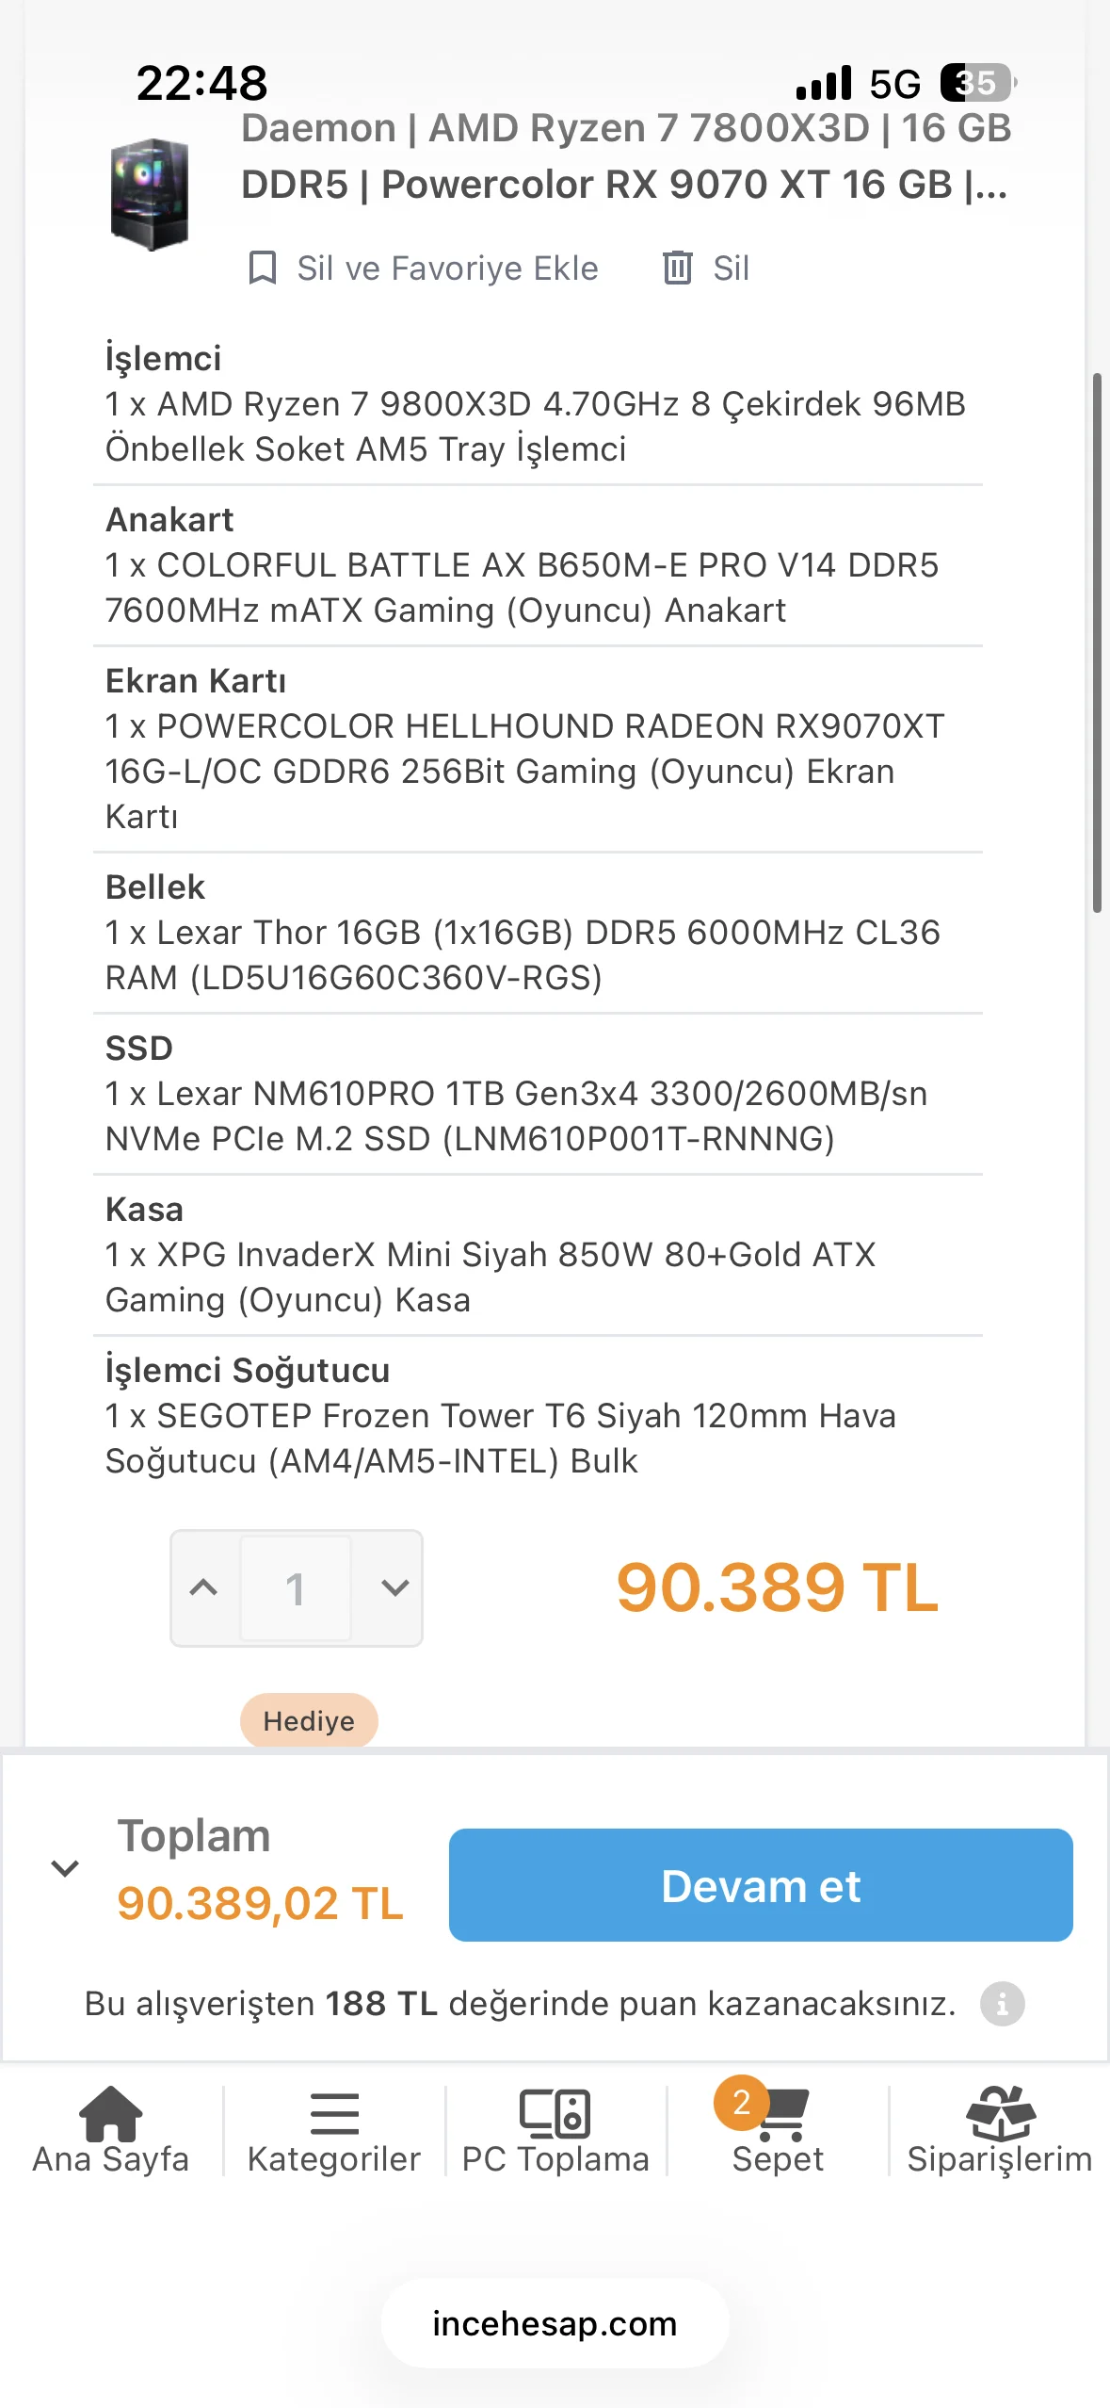Click the Hediye badge

coord(309,1720)
